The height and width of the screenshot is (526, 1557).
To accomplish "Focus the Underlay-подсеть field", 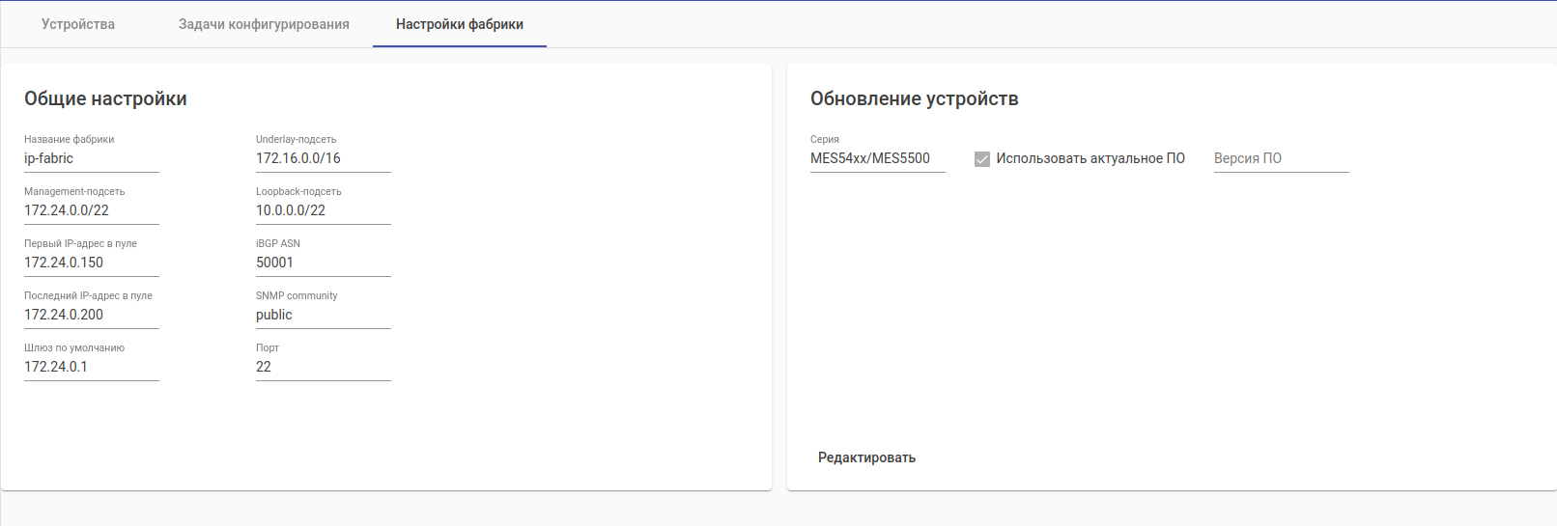I will [324, 158].
